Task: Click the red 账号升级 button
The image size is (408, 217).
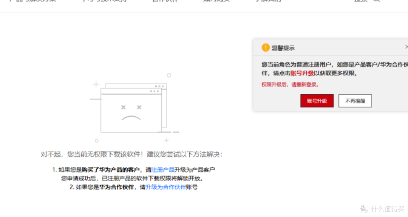Action: pyautogui.click(x=317, y=101)
